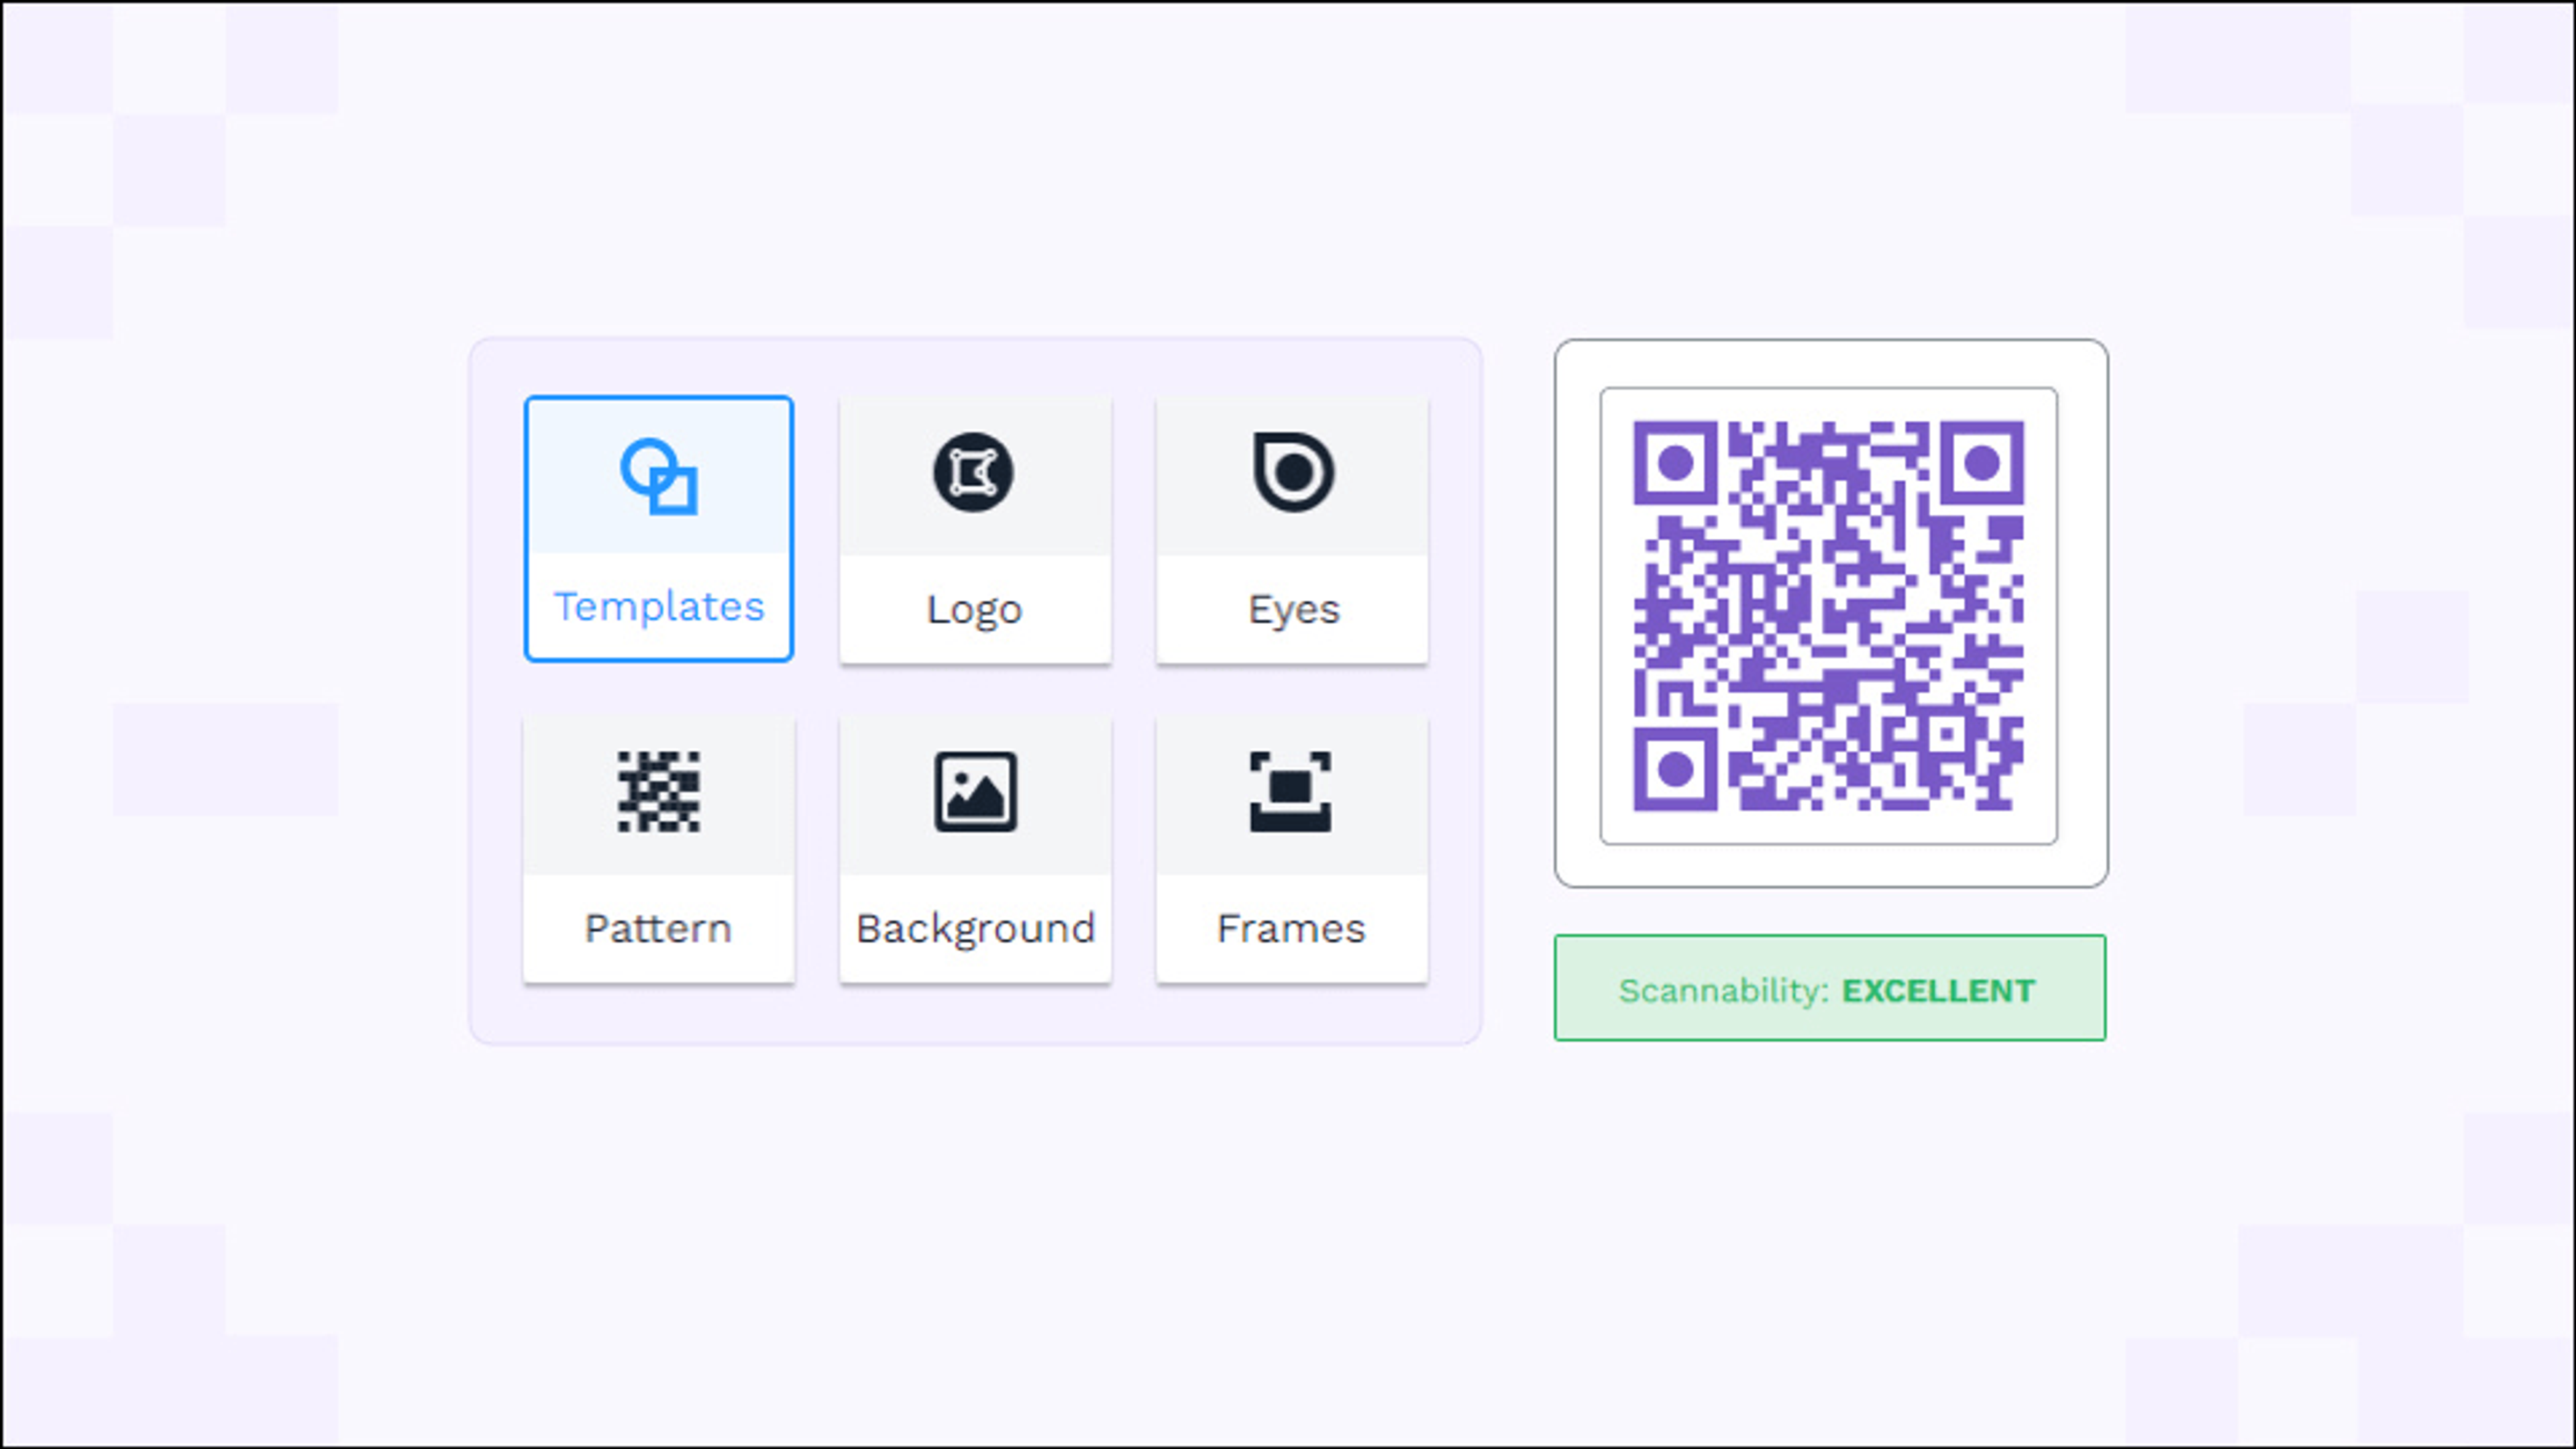Viewport: 2576px width, 1449px height.
Task: Open the Logo customization label
Action: click(974, 610)
